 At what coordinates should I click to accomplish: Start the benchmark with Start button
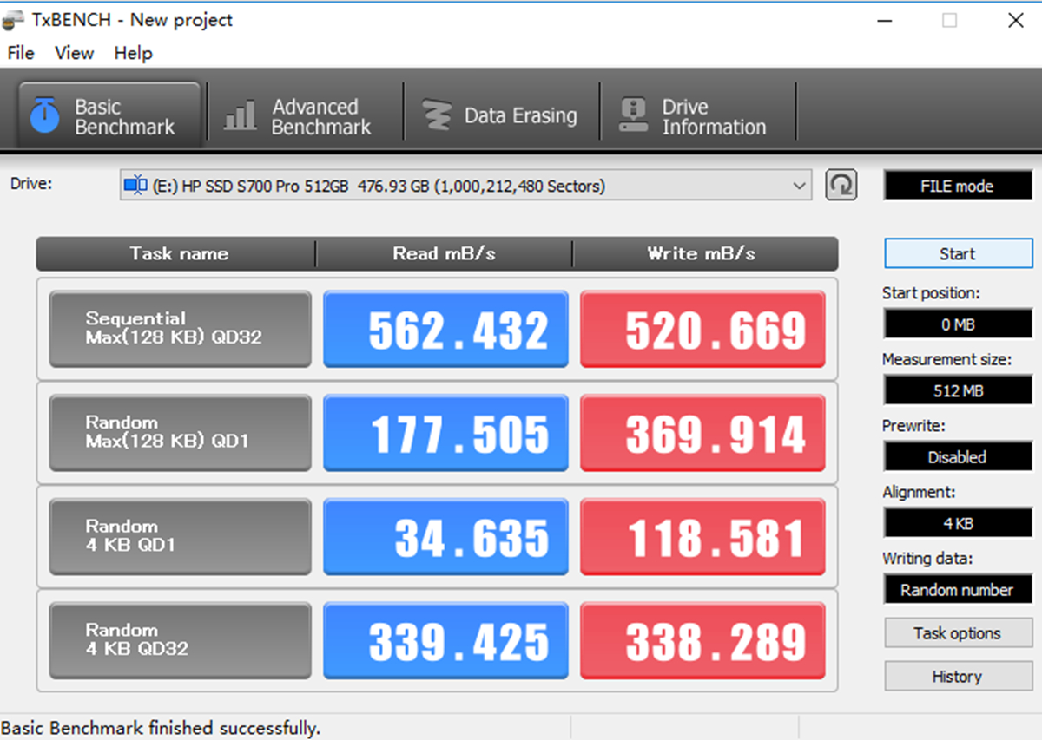(958, 254)
